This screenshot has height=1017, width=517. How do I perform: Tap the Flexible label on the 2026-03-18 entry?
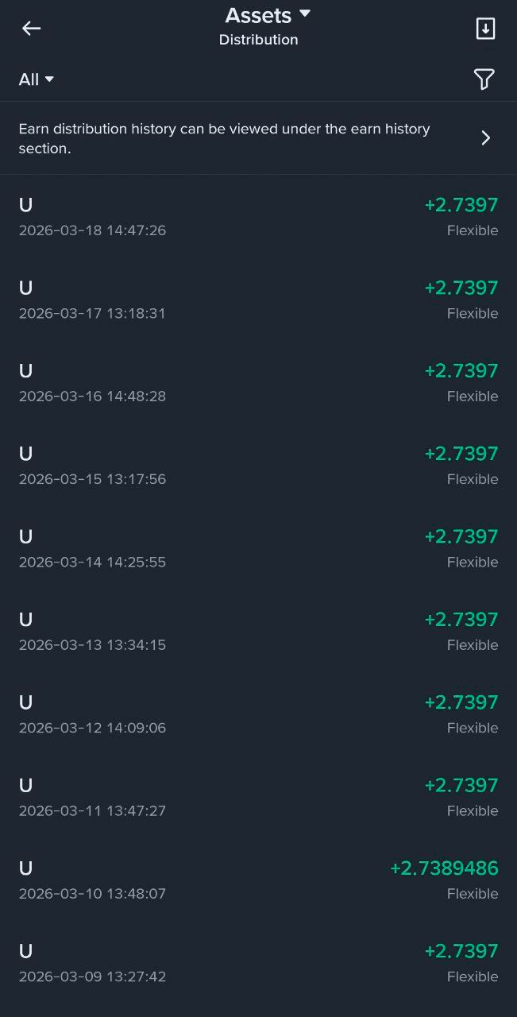tap(473, 230)
